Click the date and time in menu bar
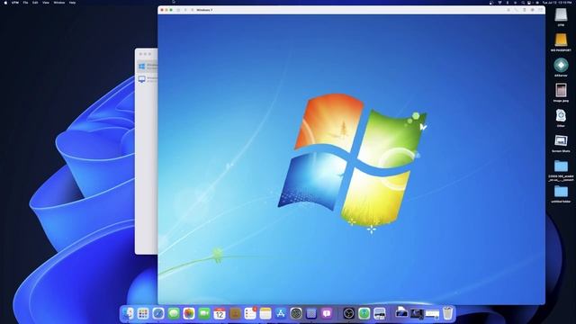Image resolution: width=576 pixels, height=324 pixels. click(x=557, y=3)
